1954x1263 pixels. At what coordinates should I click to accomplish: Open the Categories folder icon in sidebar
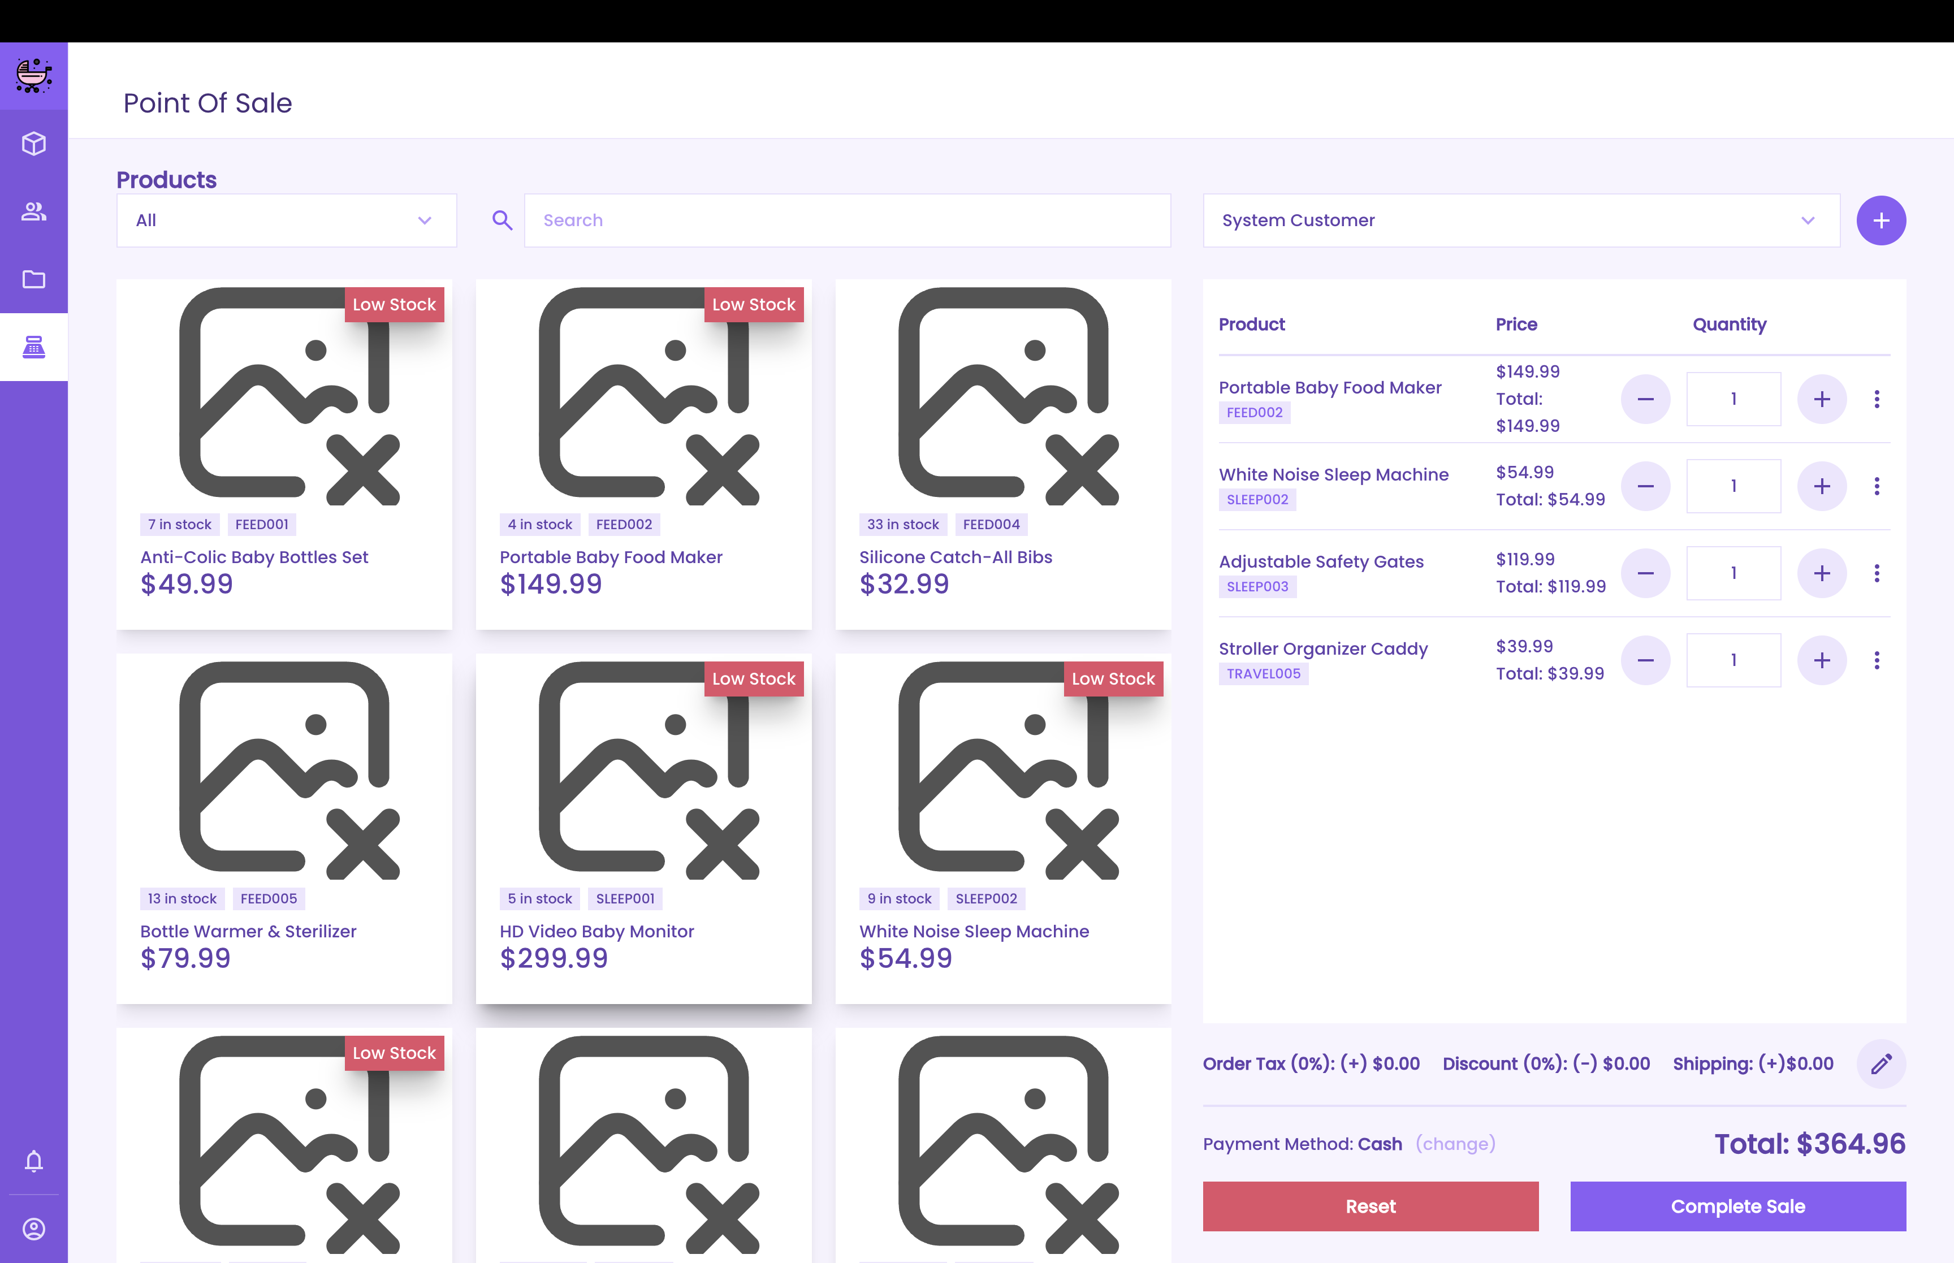[x=33, y=279]
